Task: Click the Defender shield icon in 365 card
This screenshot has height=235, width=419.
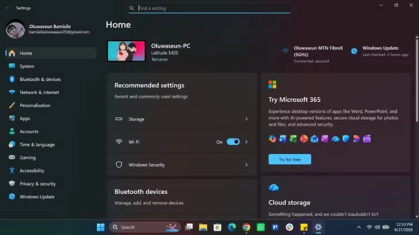Action: [x=346, y=139]
